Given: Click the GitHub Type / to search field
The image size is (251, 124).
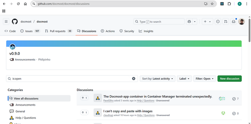Looking at the screenshot, I should (159, 22).
